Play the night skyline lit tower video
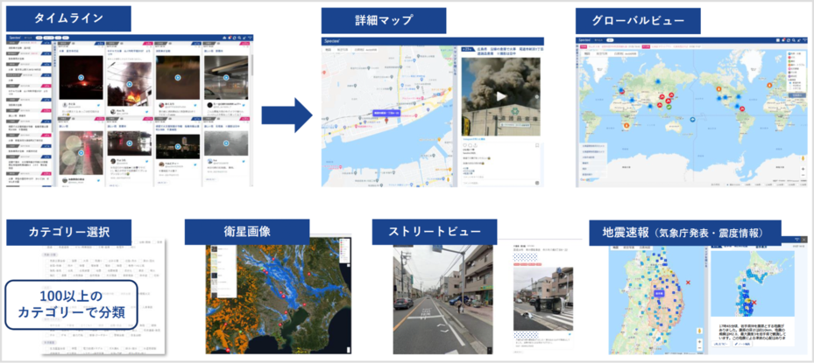The height and width of the screenshot is (363, 814). tap(178, 147)
